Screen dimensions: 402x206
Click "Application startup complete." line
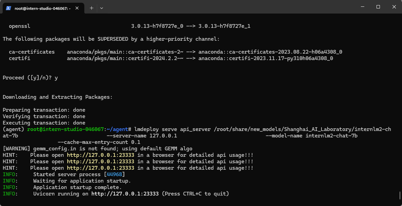pyautogui.click(x=77, y=187)
